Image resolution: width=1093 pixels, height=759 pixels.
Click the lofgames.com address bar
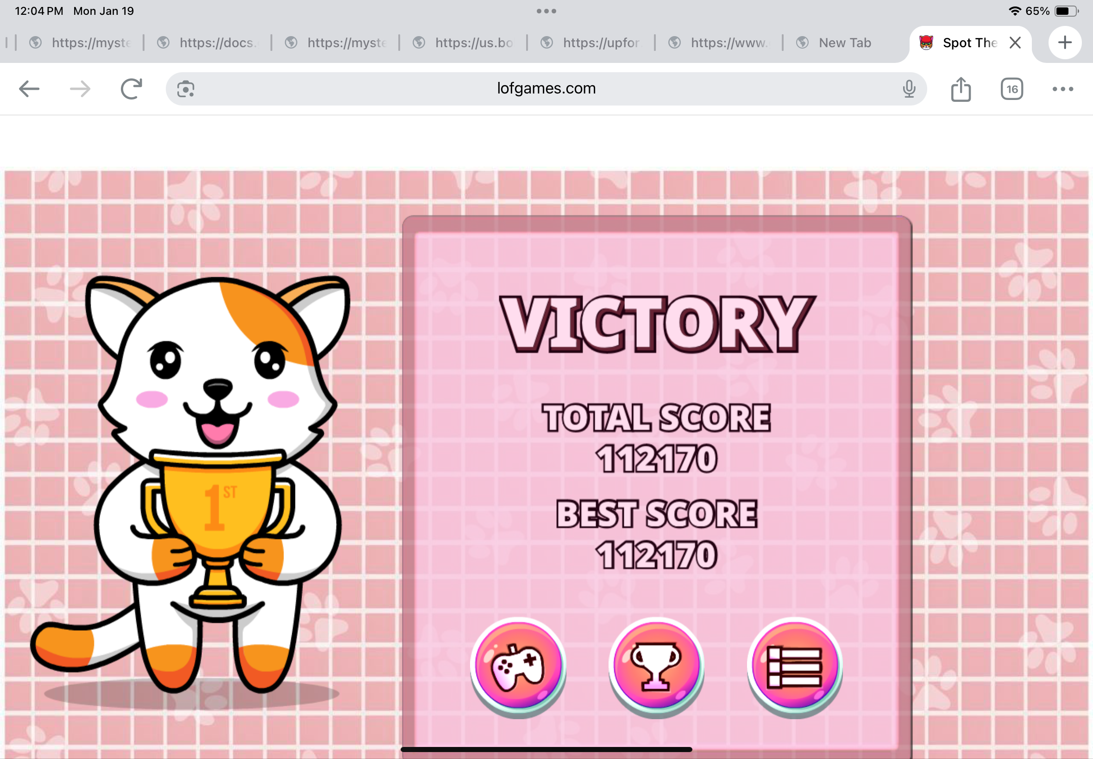coord(546,88)
